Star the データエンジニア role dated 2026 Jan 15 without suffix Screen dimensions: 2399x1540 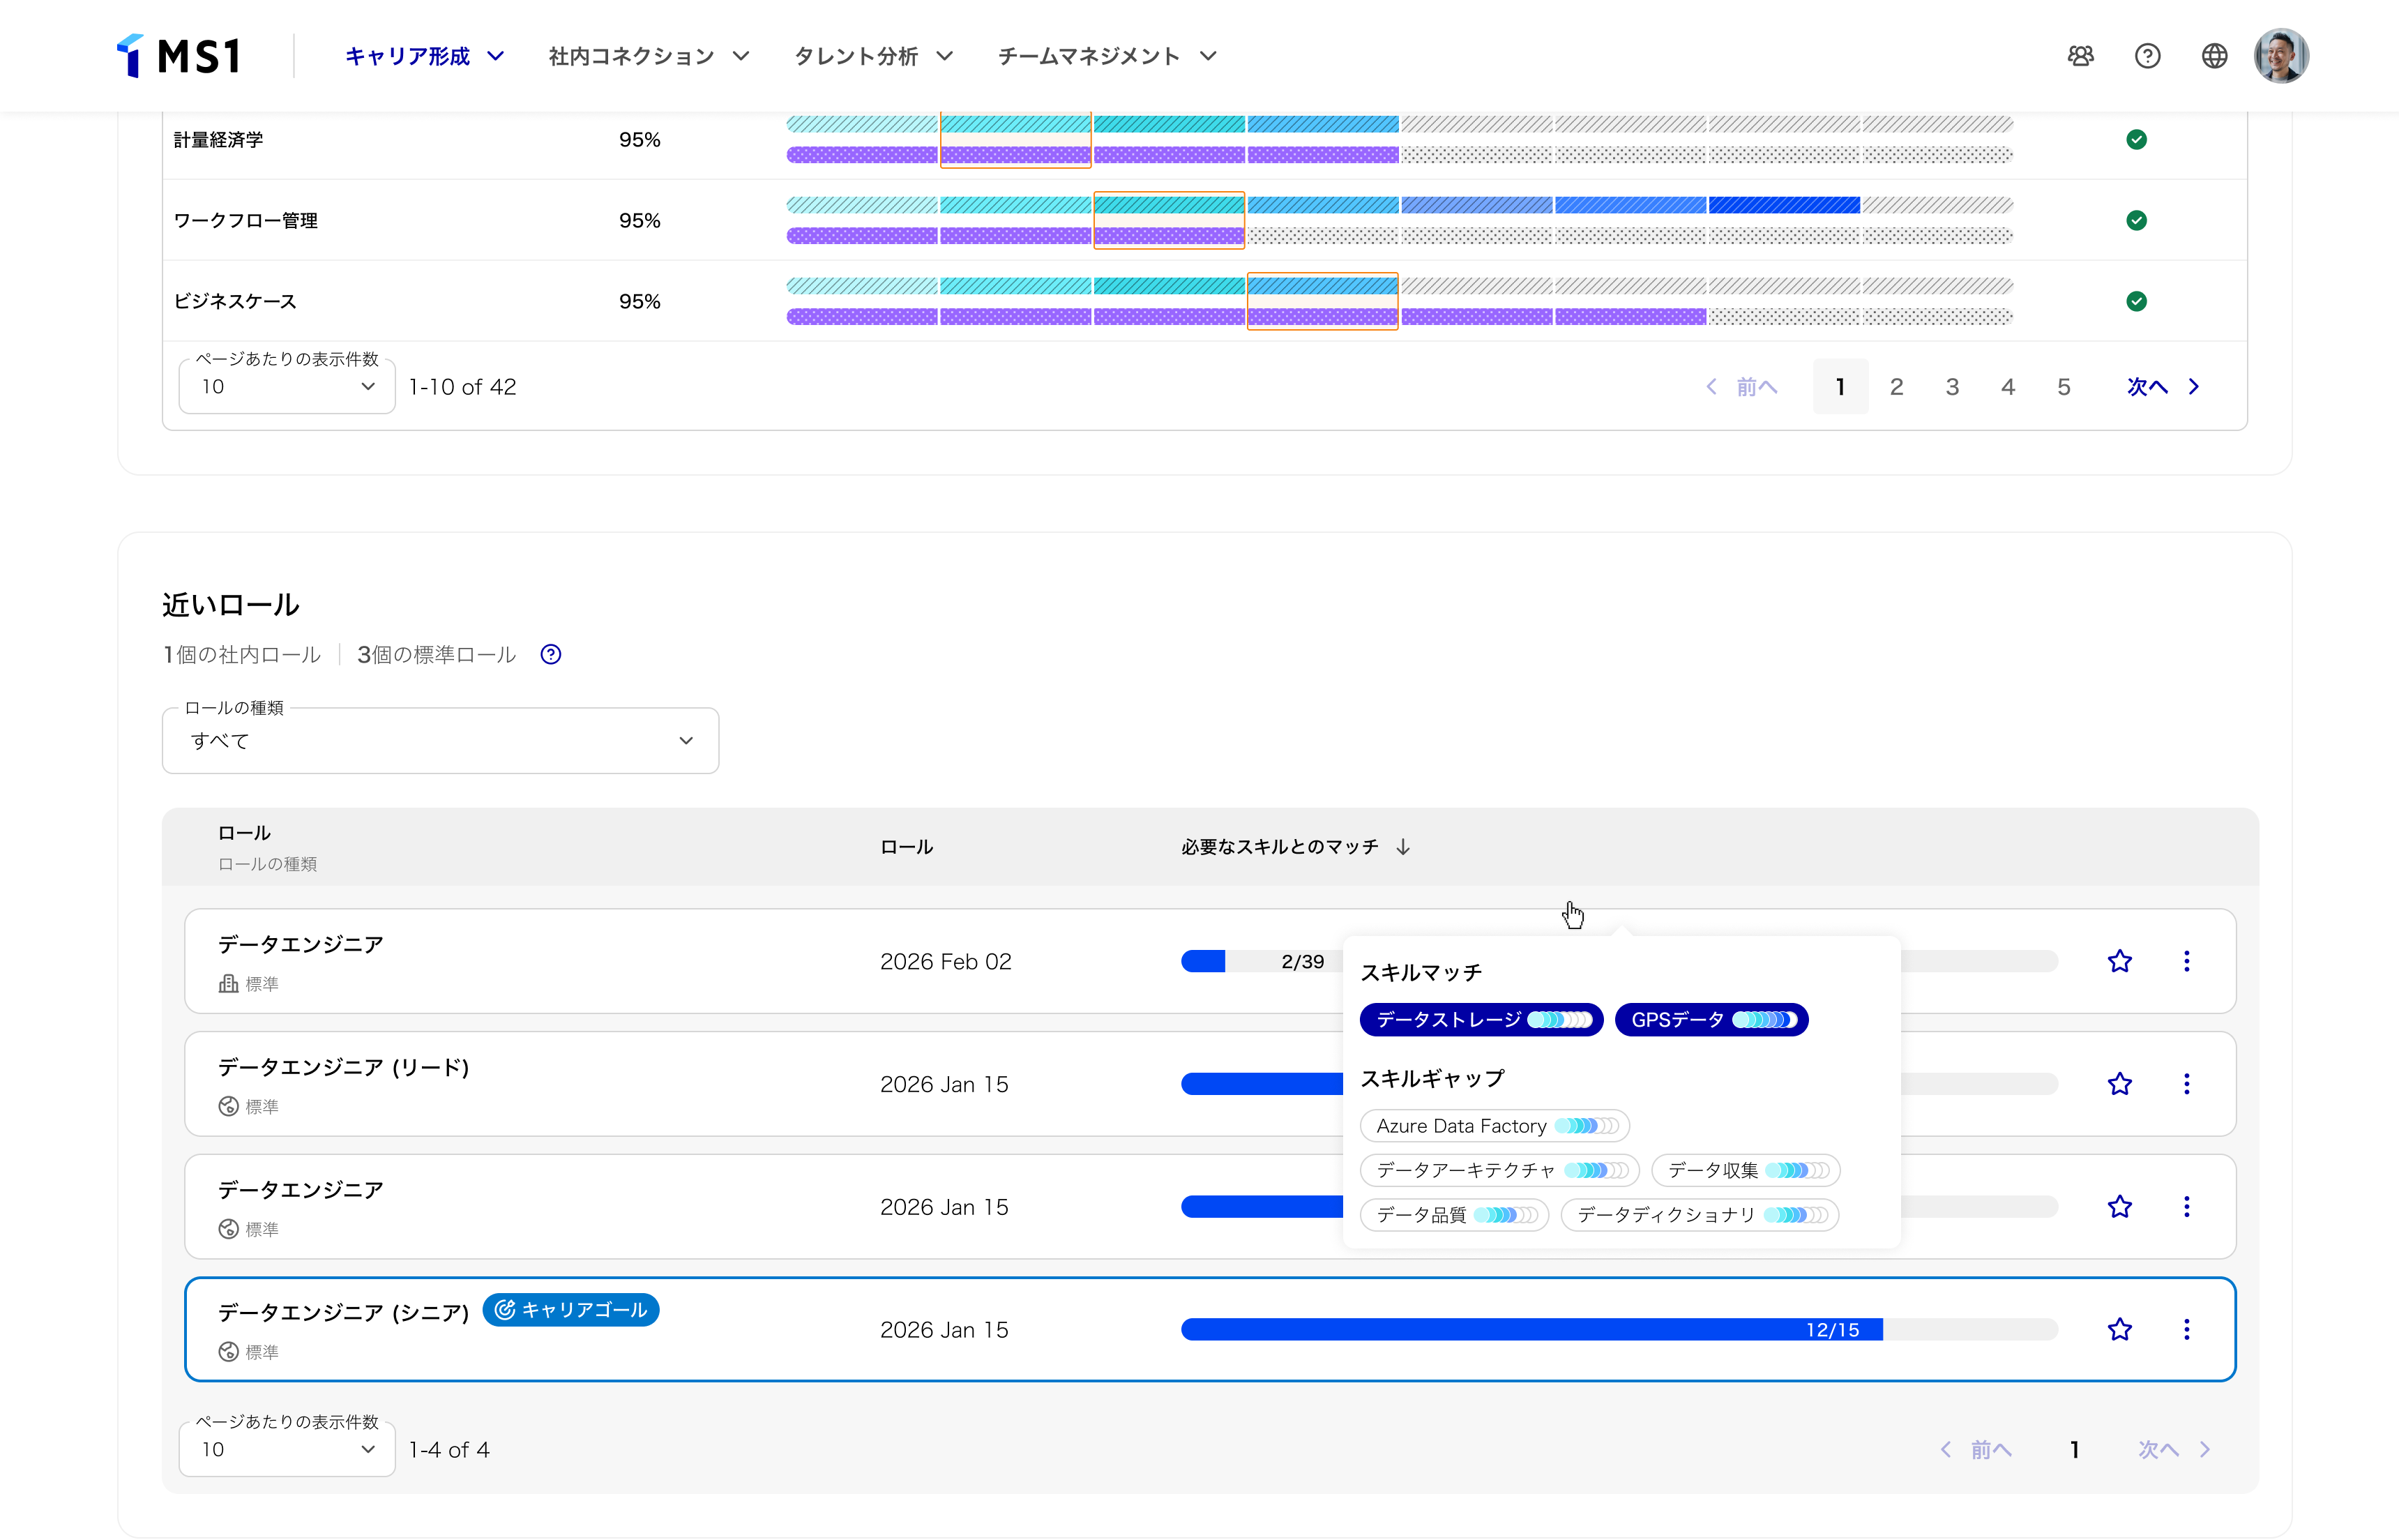click(2119, 1208)
